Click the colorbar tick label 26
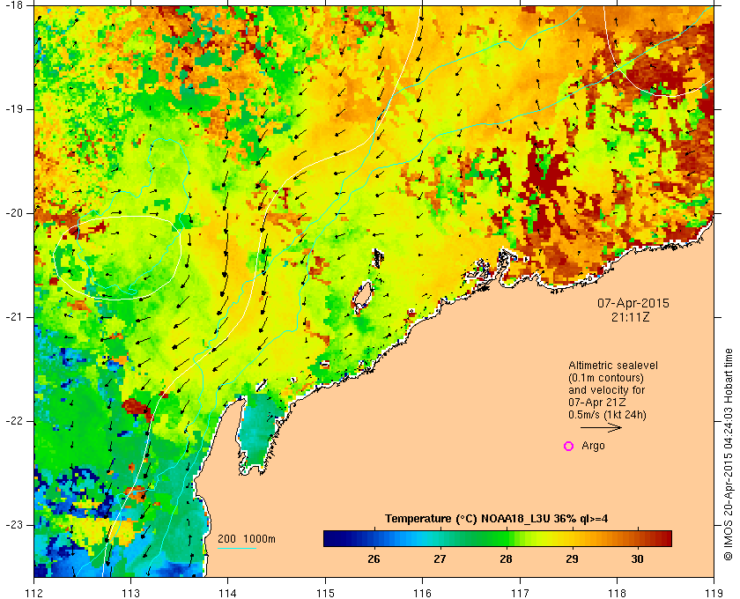This screenshot has width=740, height=599. click(374, 559)
